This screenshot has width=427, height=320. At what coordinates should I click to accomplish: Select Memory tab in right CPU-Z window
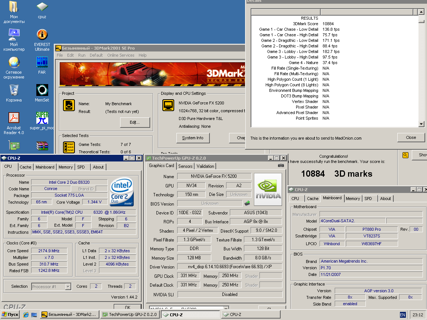(x=352, y=199)
